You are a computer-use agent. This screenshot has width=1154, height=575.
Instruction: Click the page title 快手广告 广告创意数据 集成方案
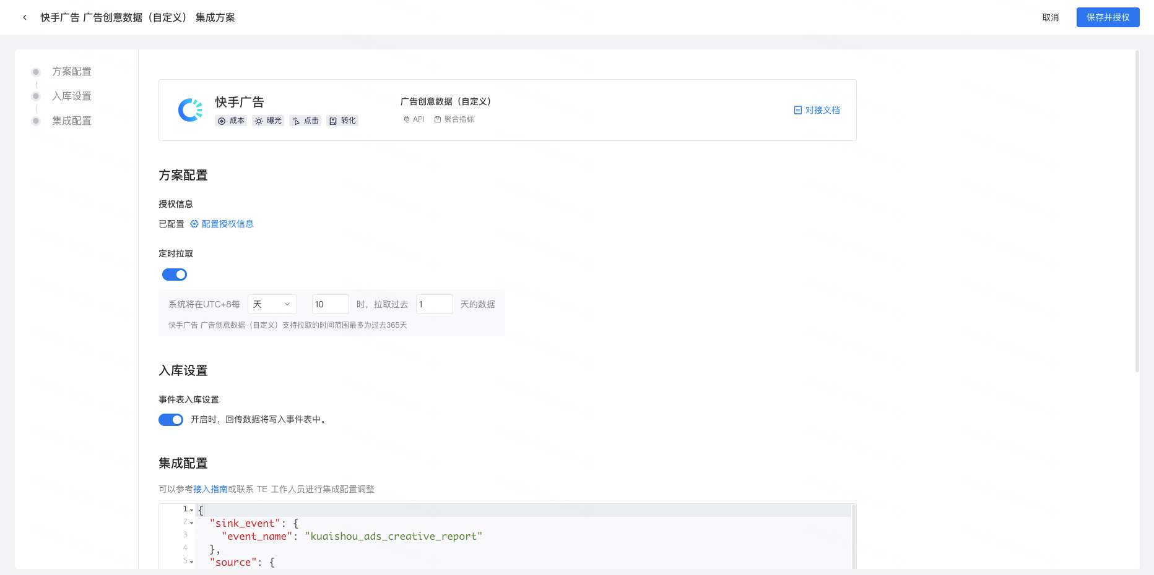pyautogui.click(x=137, y=17)
